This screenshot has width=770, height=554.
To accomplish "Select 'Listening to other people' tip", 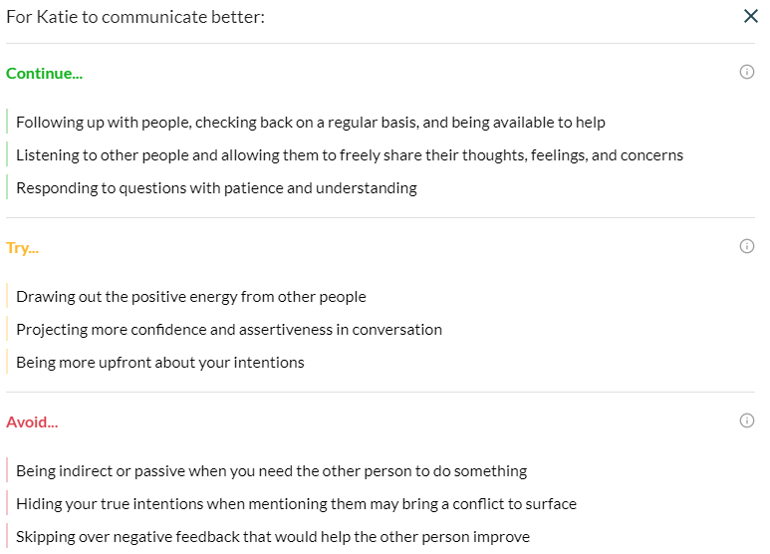I will (x=349, y=155).
